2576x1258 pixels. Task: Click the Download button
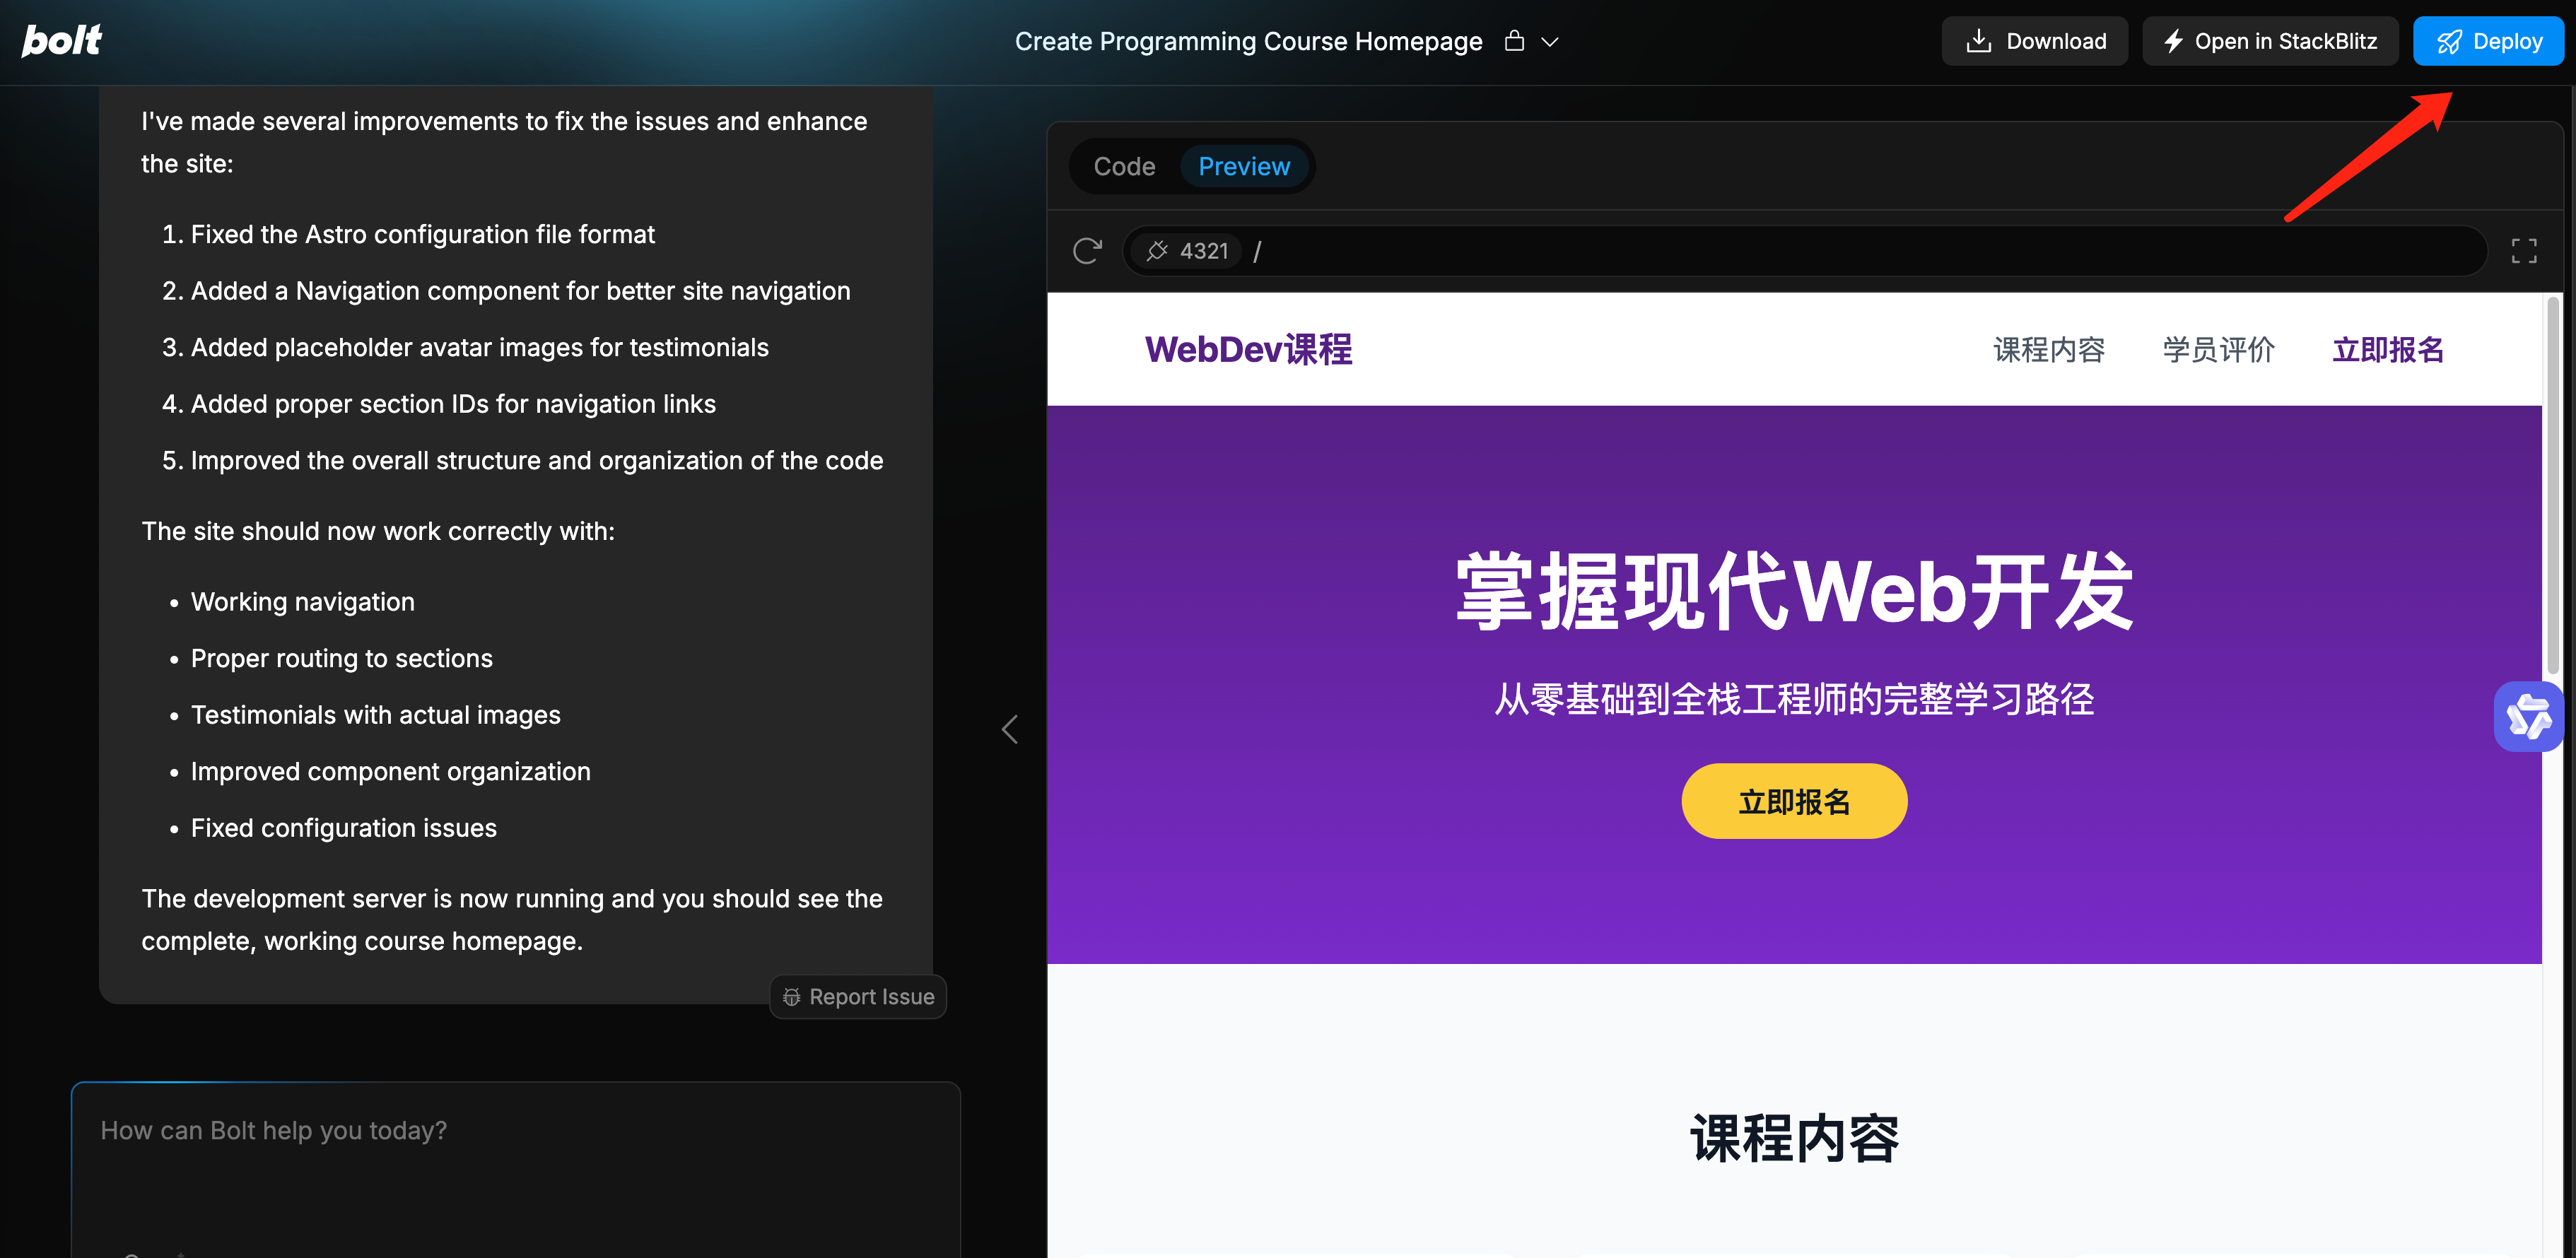(2034, 41)
